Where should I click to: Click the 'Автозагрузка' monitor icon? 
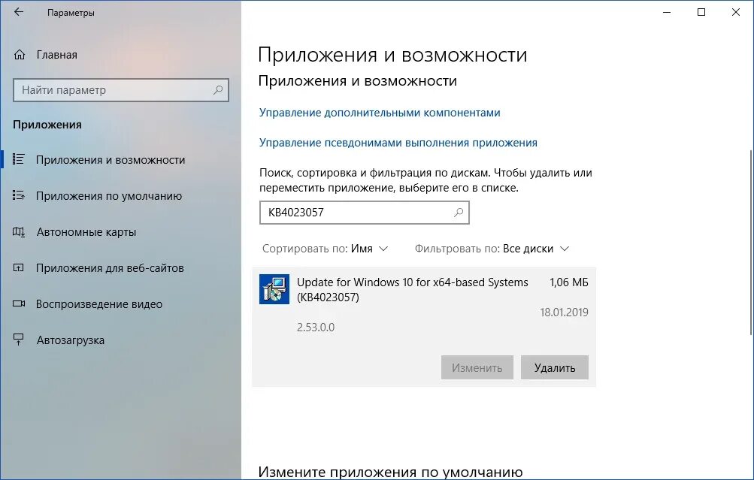[18, 340]
